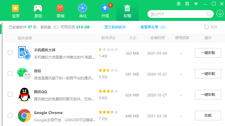Open the skin icon next to gift box

click(x=187, y=4)
